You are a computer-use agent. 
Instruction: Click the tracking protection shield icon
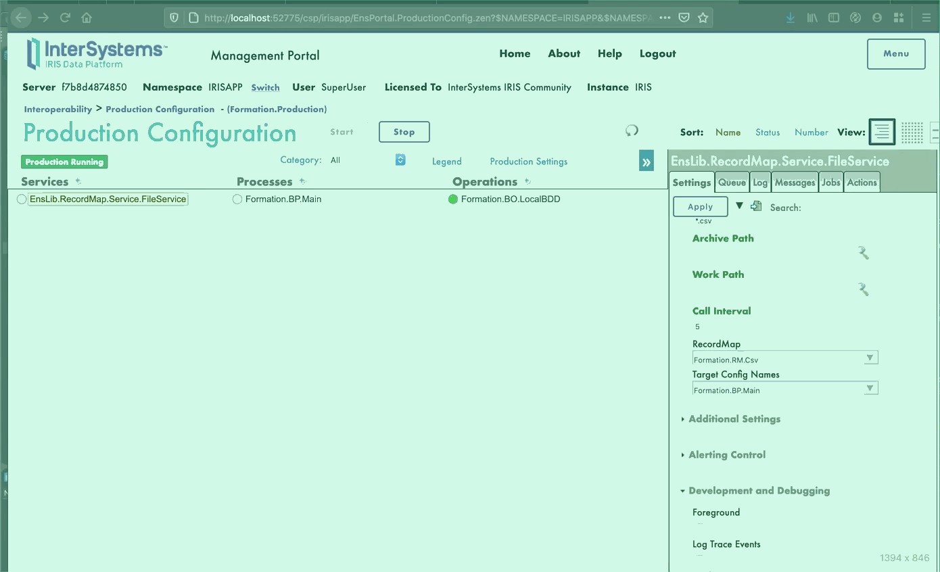[x=174, y=17]
